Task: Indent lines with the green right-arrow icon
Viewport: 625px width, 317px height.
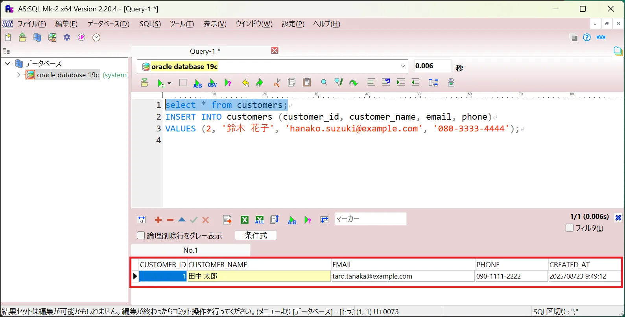Action: (401, 82)
